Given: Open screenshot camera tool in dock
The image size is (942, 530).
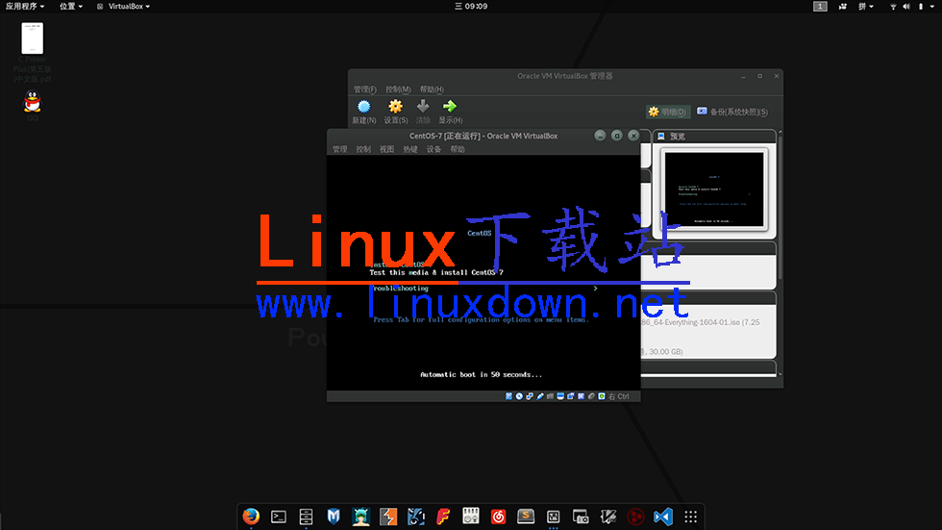Looking at the screenshot, I should [581, 517].
